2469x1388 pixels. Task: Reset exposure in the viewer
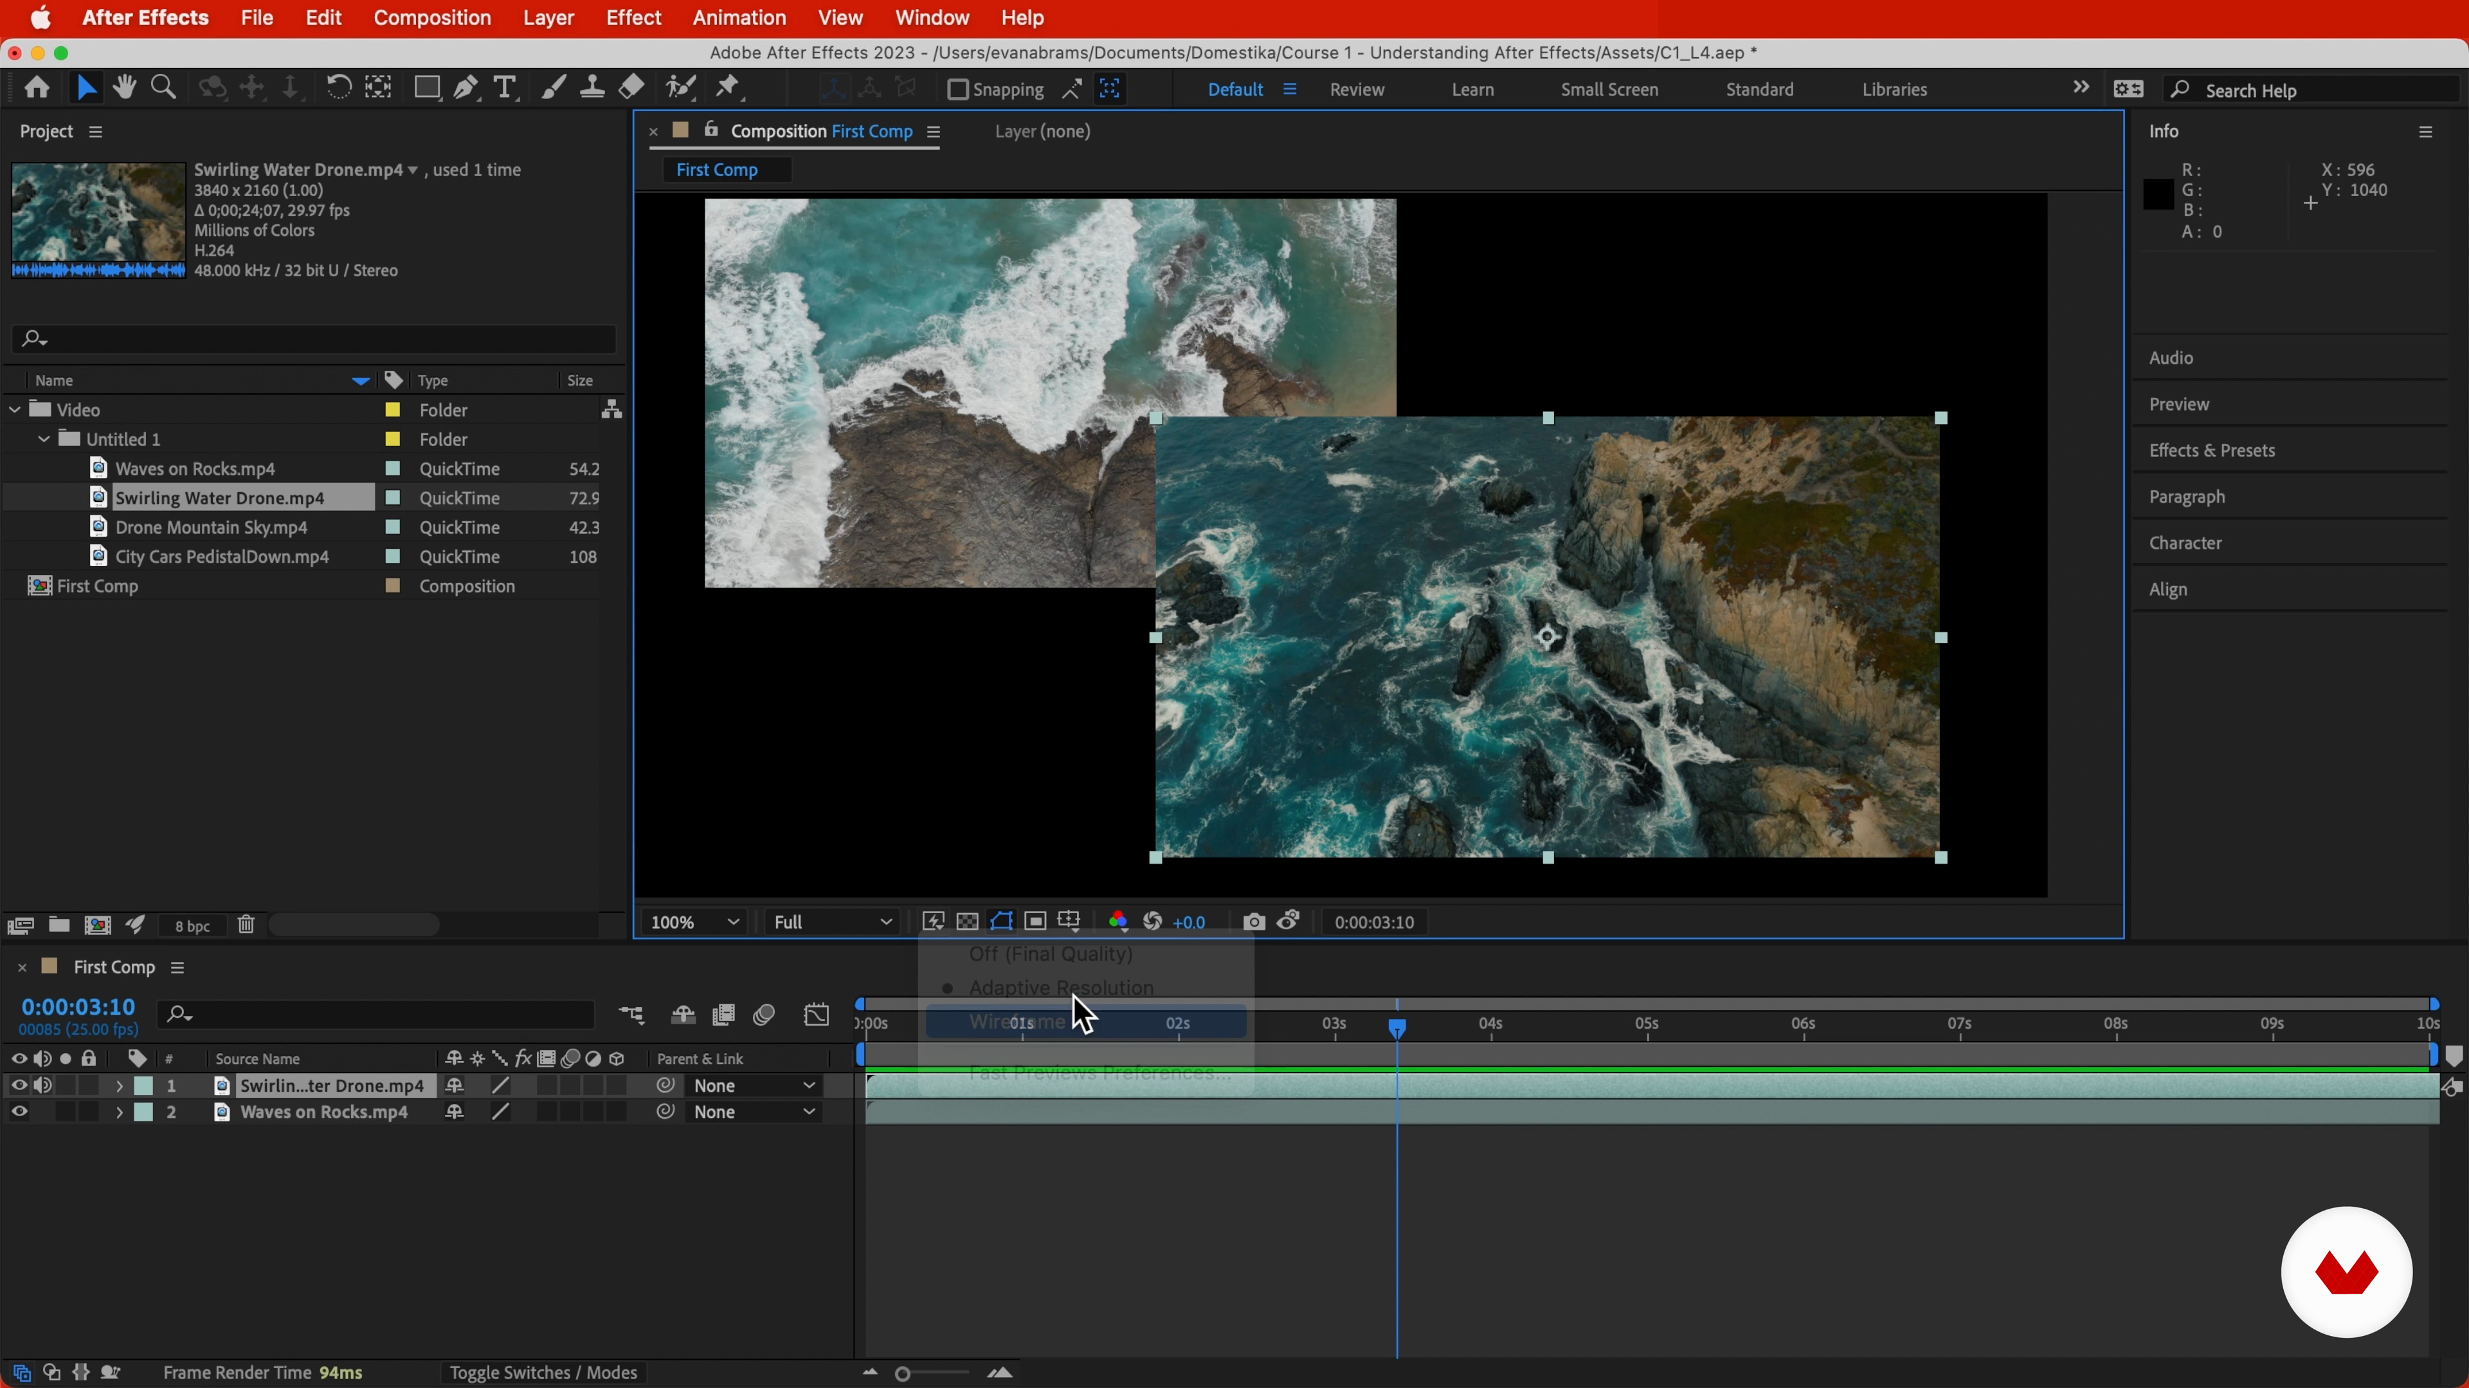pos(1153,921)
